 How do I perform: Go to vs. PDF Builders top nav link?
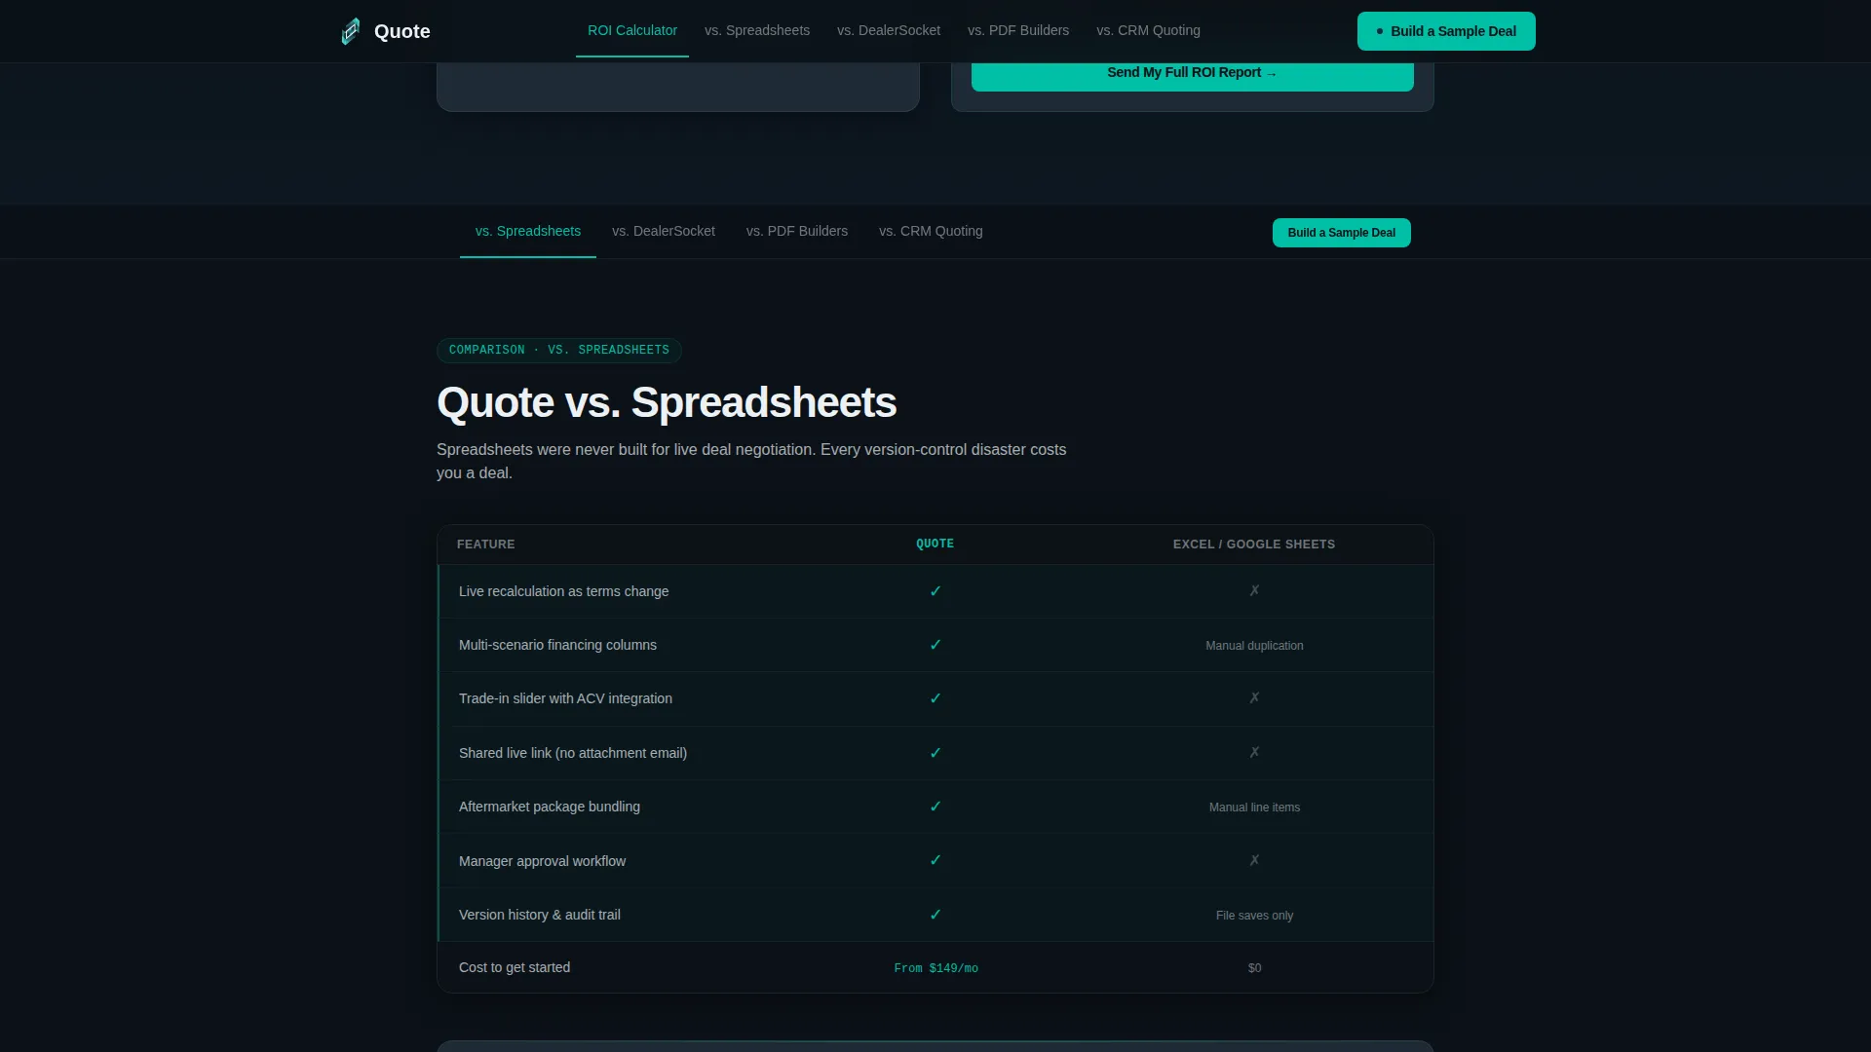pyautogui.click(x=1018, y=31)
